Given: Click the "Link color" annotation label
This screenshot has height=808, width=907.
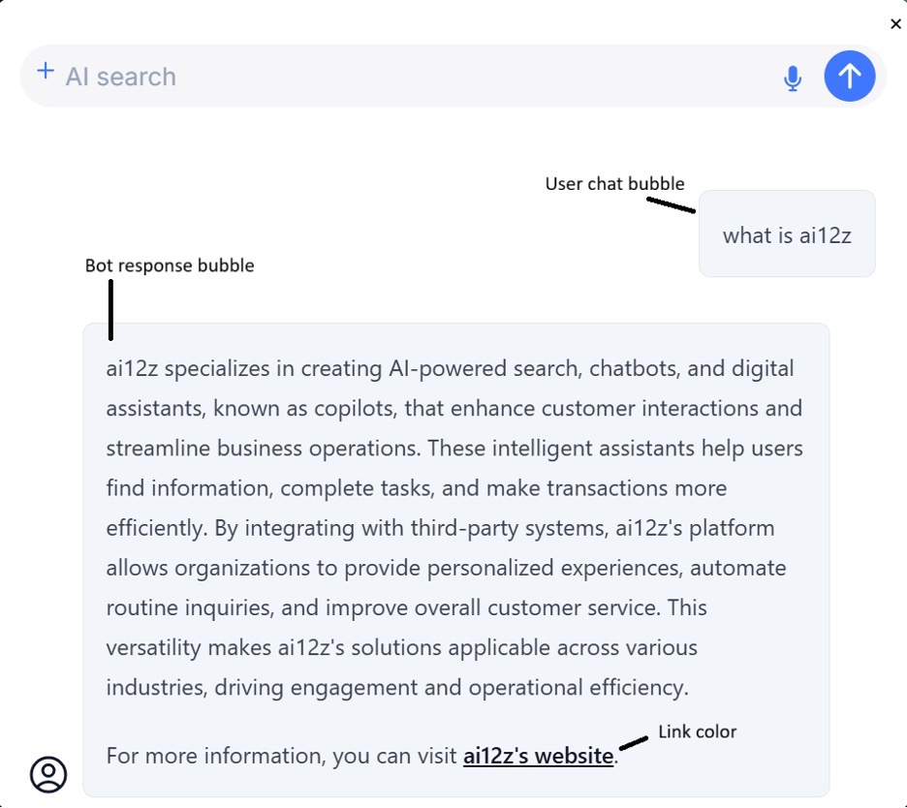Looking at the screenshot, I should (x=698, y=731).
